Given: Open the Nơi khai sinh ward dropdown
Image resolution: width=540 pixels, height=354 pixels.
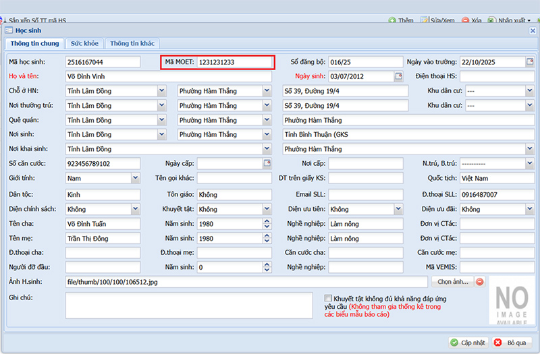Looking at the screenshot, I should click(x=530, y=149).
